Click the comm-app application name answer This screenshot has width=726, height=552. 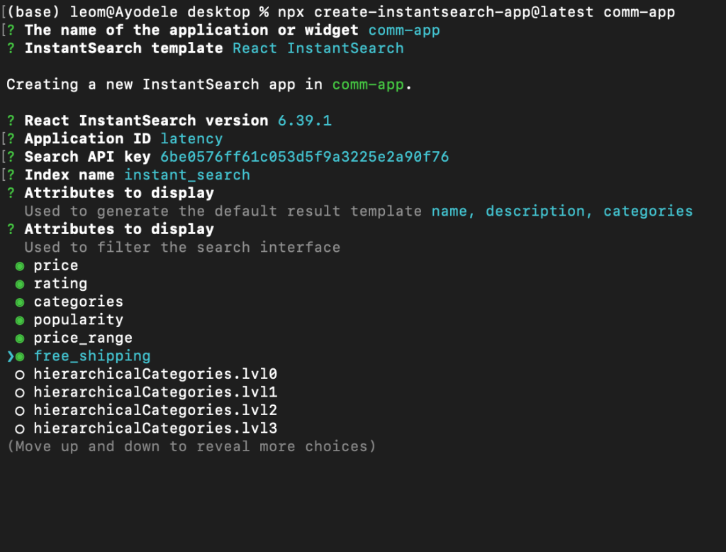coord(404,30)
